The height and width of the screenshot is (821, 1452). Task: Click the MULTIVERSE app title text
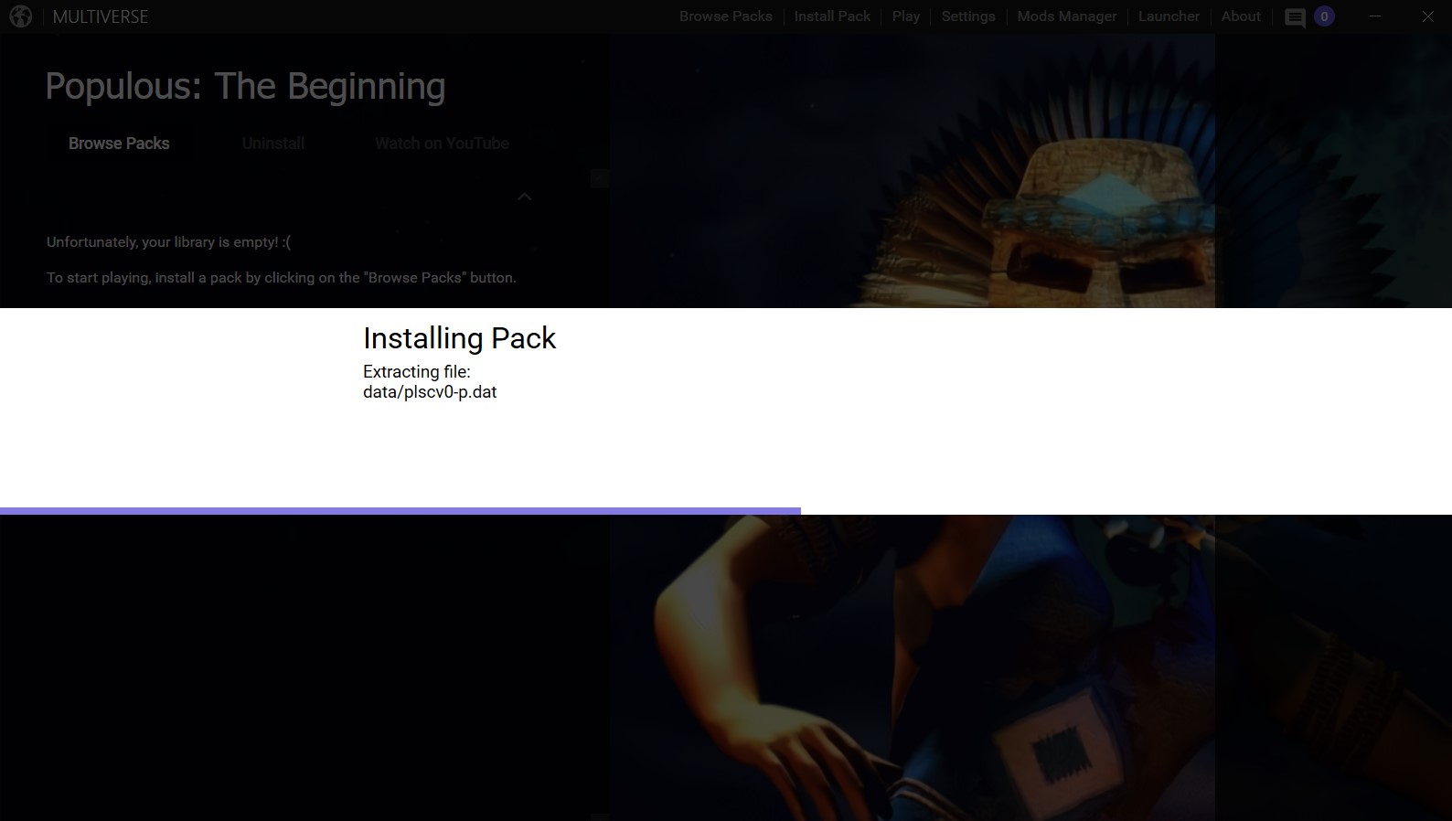[101, 16]
